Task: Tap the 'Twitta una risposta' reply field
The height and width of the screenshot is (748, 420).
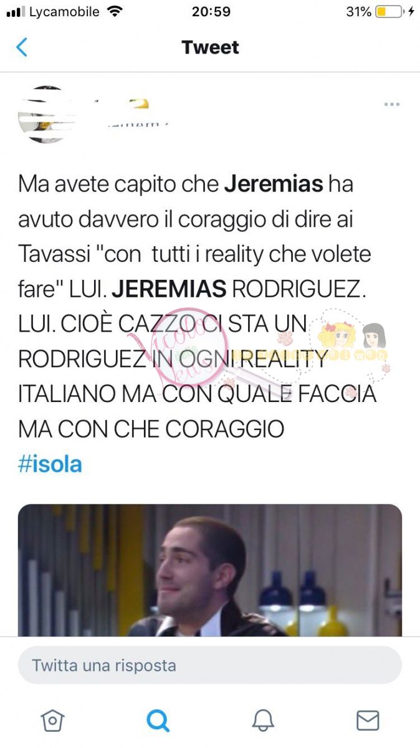Action: [x=210, y=665]
